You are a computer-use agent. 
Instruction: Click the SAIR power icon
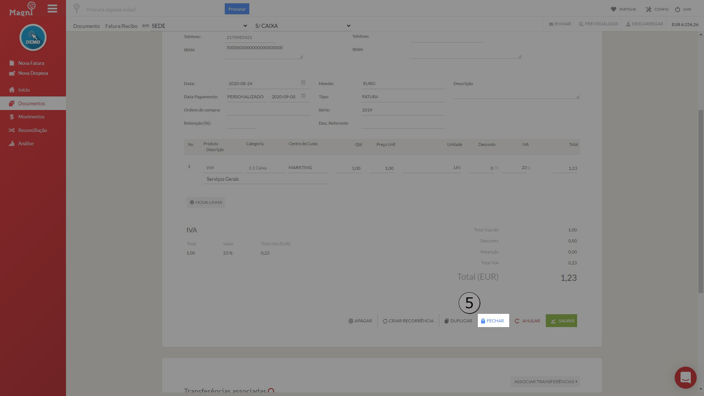[x=678, y=9]
